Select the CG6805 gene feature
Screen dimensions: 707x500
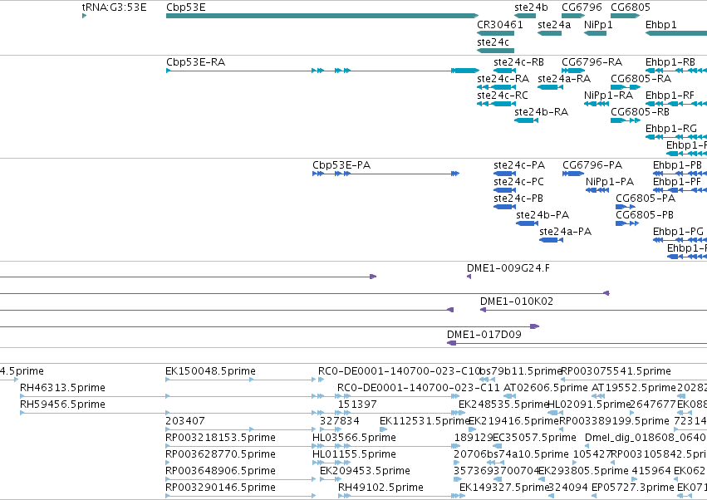[625, 16]
